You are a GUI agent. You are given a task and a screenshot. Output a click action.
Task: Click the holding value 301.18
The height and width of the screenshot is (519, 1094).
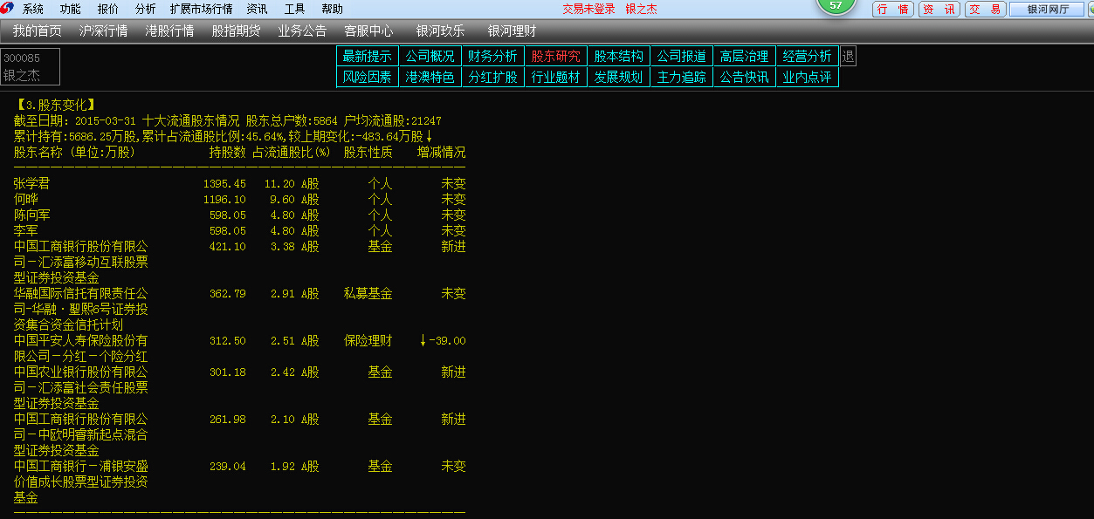[228, 372]
